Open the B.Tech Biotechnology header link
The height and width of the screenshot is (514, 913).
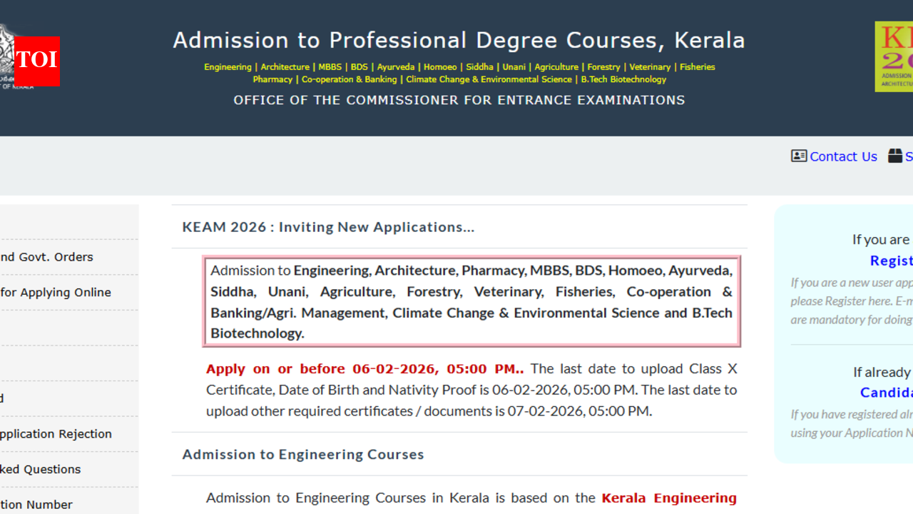tap(623, 79)
